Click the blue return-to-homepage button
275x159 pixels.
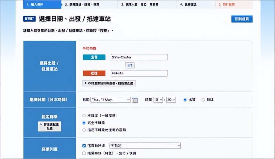tap(242, 19)
